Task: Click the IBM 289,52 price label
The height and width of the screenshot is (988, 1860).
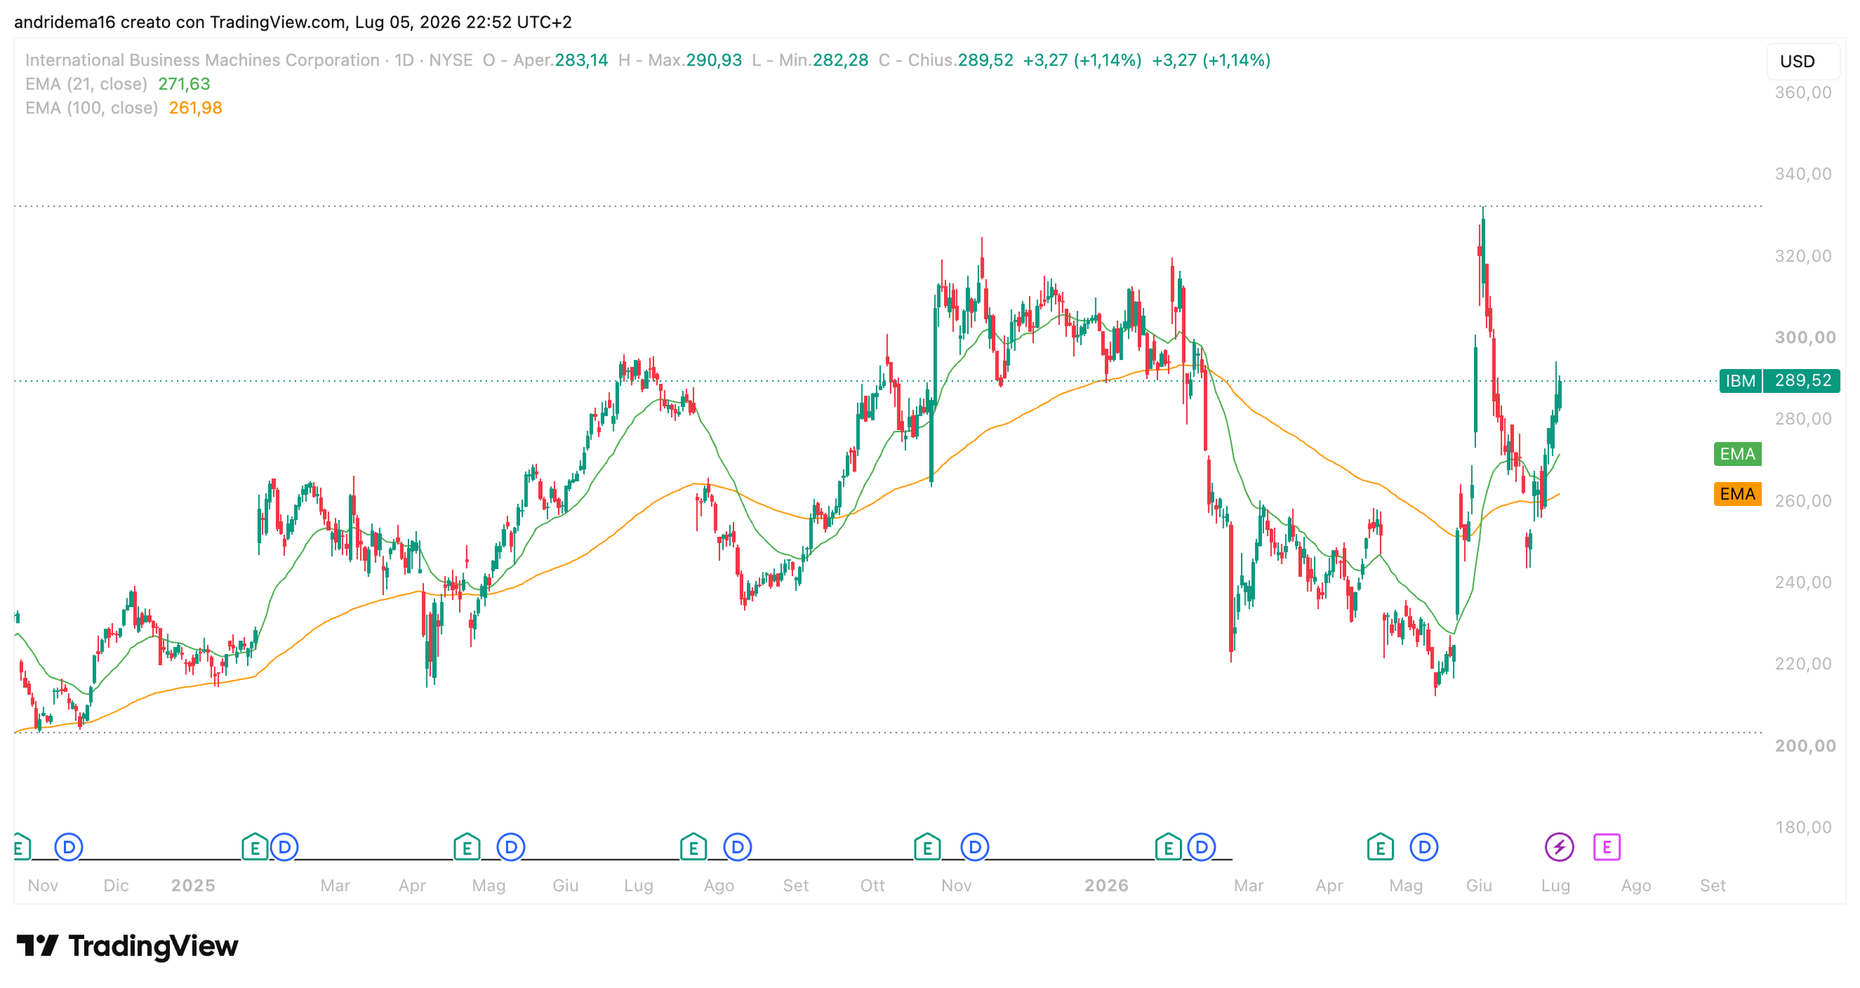Action: point(1780,381)
